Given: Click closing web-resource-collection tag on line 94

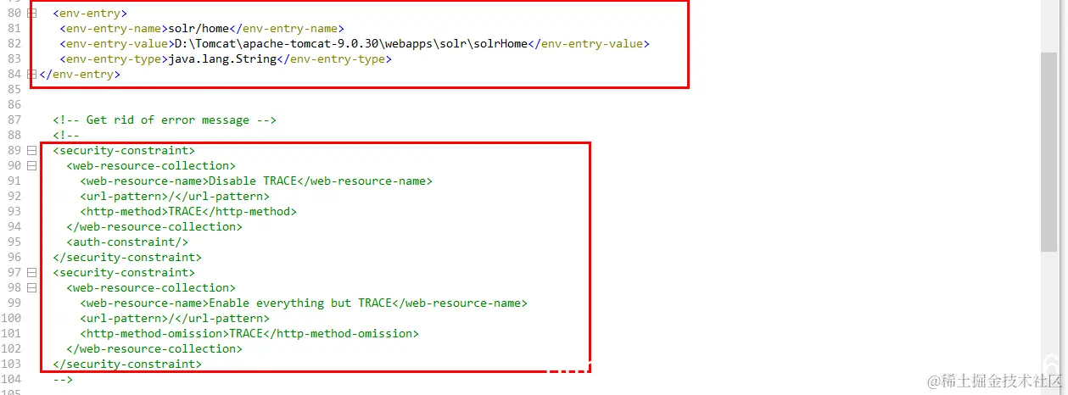Looking at the screenshot, I should (x=154, y=227).
